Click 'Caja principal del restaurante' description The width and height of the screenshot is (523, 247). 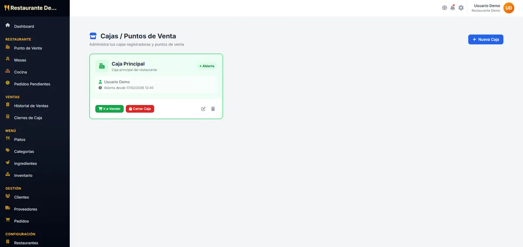[x=134, y=70]
